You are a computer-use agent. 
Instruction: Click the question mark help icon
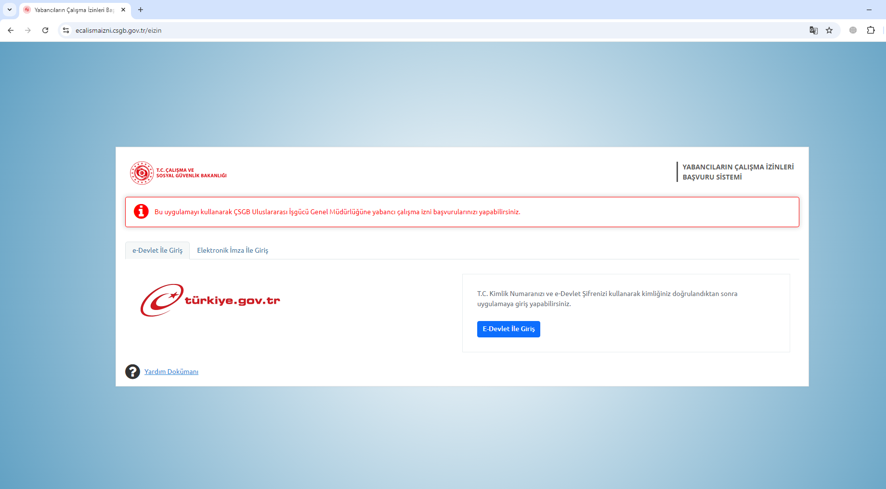tap(133, 372)
